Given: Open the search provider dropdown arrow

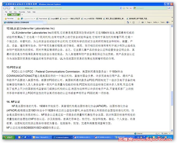Looking at the screenshot, I should (172, 8).
